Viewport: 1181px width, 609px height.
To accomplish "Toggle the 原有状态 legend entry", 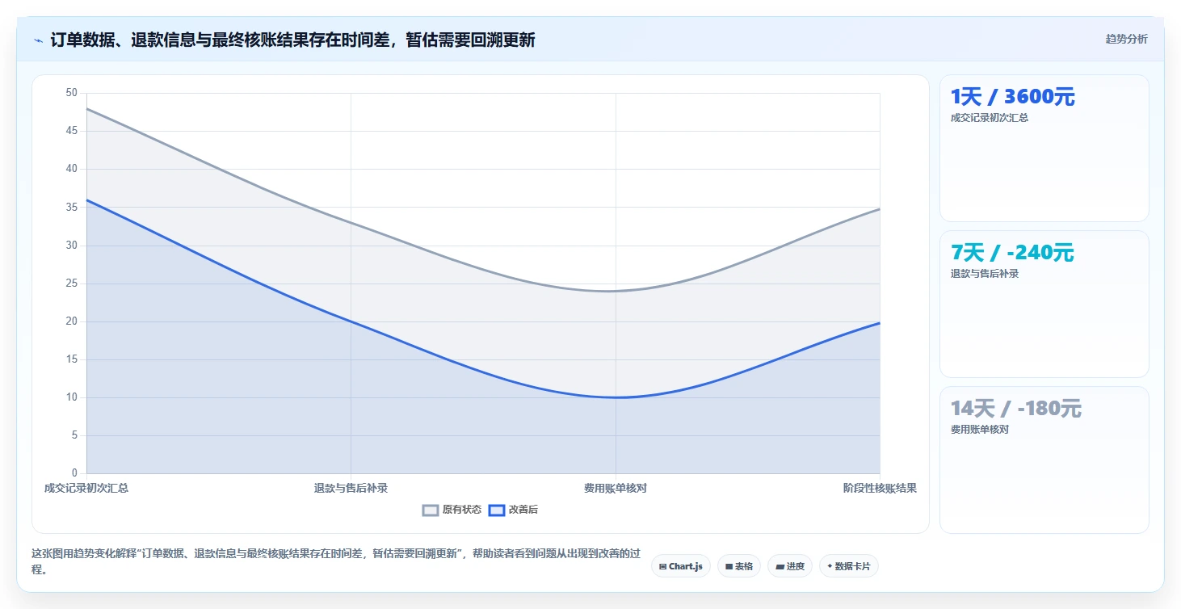I will click(x=452, y=510).
